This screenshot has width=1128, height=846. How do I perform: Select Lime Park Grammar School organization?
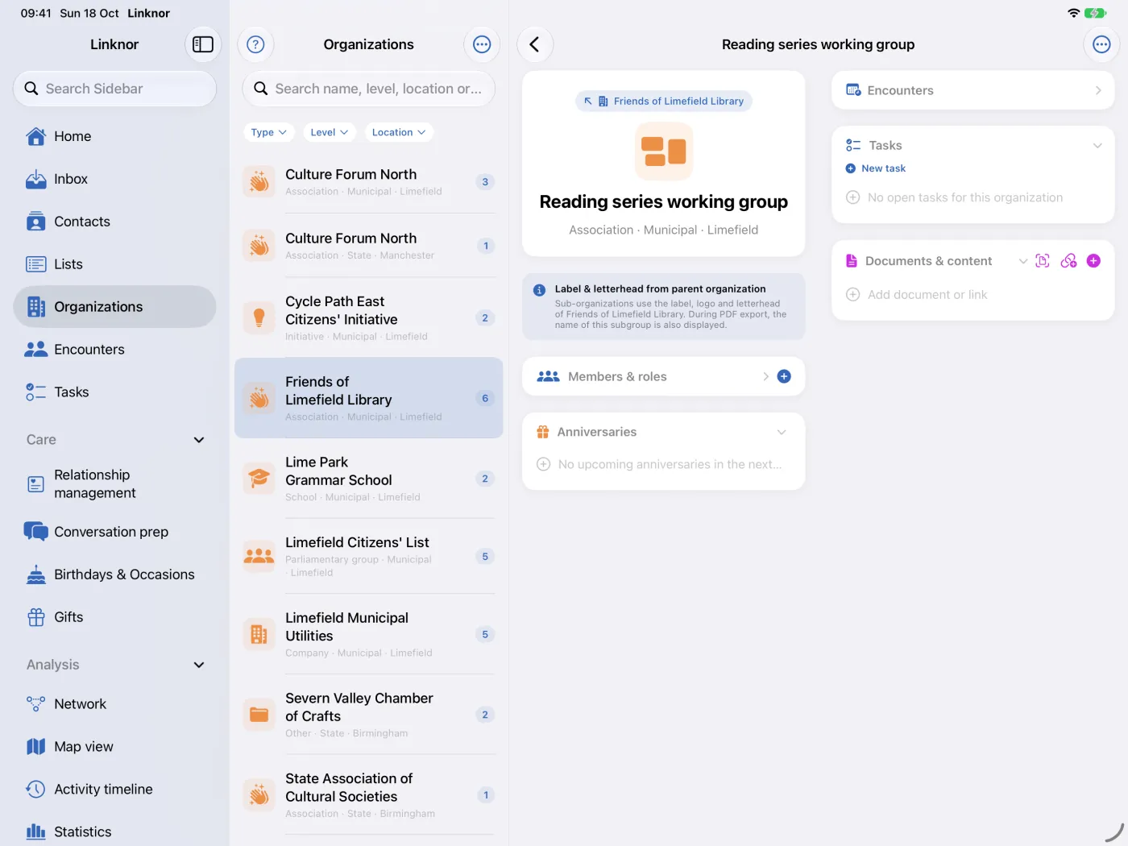pyautogui.click(x=369, y=479)
